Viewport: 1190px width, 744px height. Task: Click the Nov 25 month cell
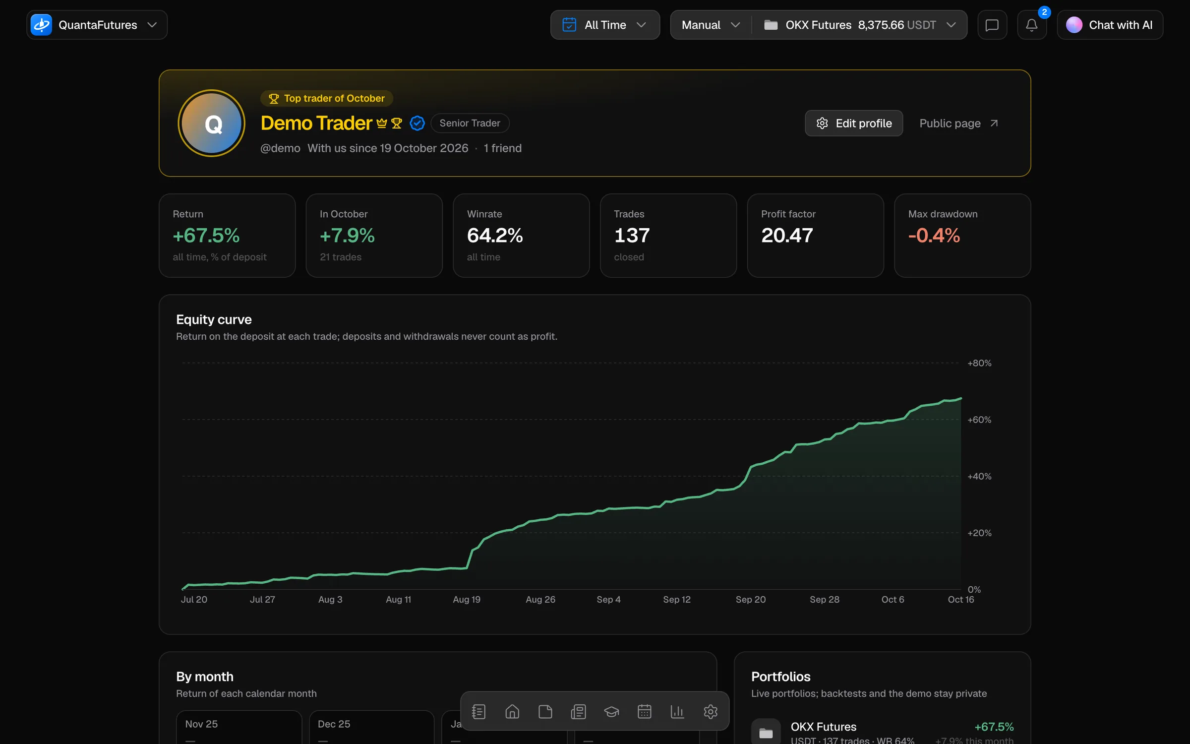[x=239, y=727]
